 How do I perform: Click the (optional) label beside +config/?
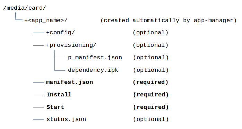click(150, 33)
